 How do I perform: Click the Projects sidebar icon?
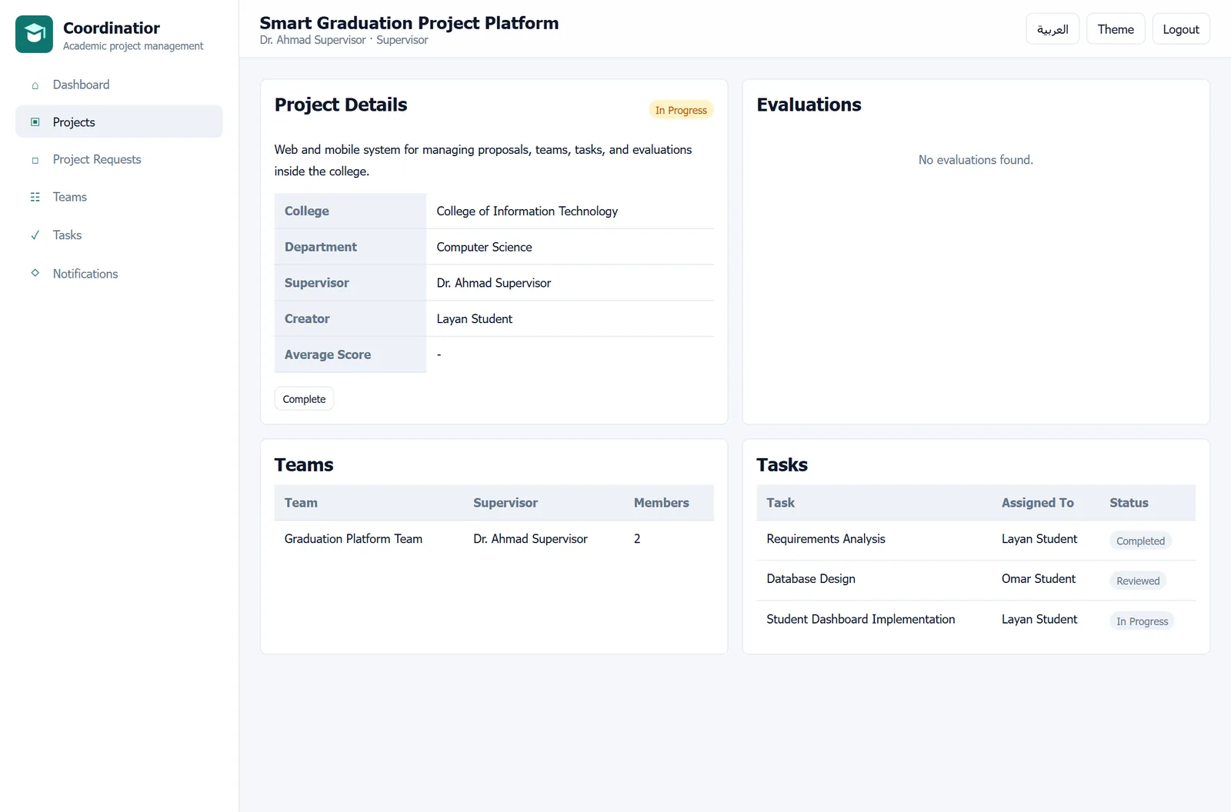35,121
